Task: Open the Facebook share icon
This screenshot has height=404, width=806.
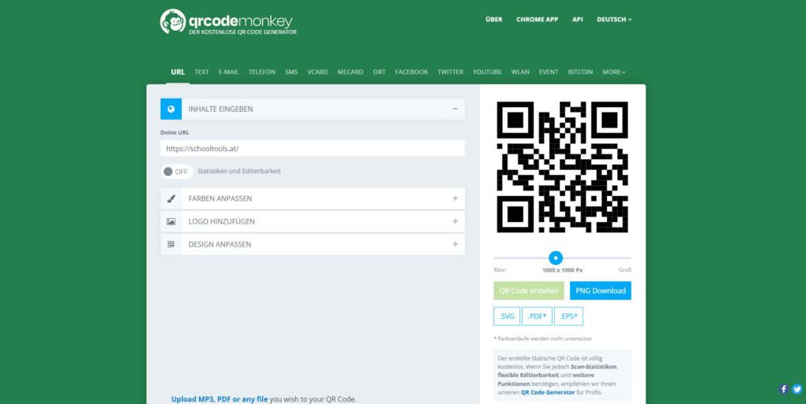Action: point(784,389)
